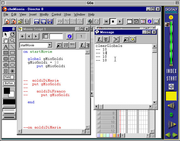The image size is (180, 141).
Task: Click Cast Member Properties info button in script window
Action: tap(69, 36)
